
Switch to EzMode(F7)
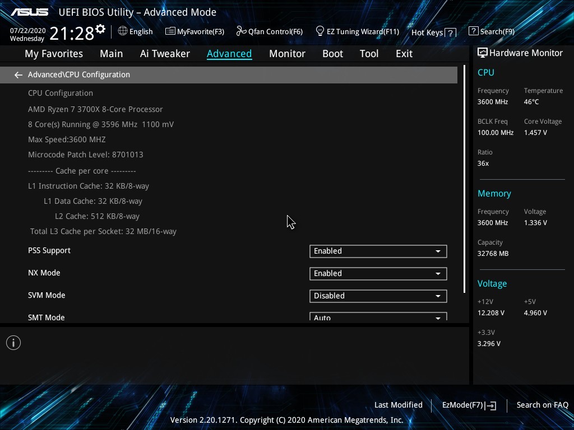(469, 405)
